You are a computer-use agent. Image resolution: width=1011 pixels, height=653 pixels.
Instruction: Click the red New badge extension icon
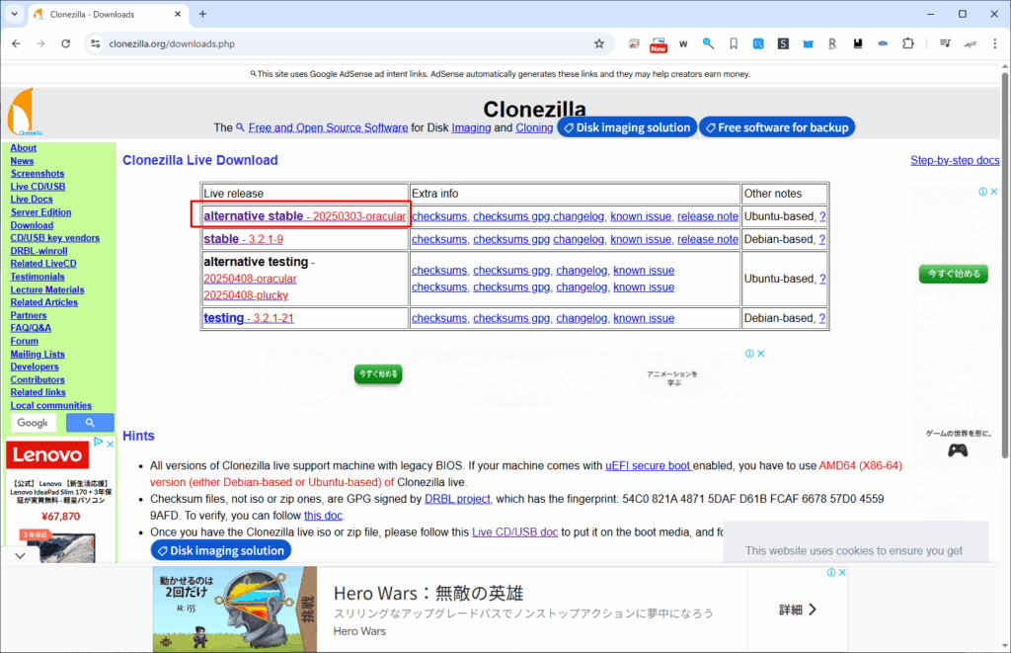[x=659, y=44]
